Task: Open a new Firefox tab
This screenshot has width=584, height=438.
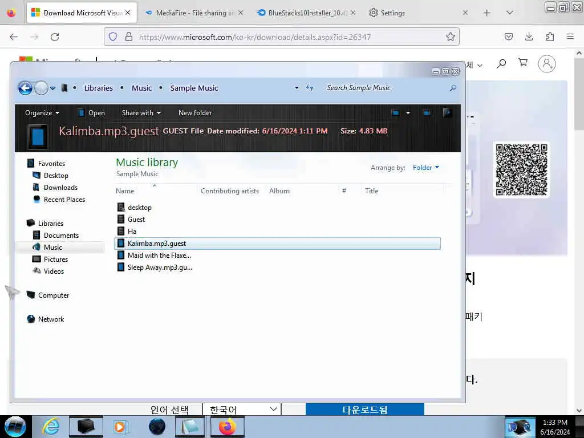Action: [x=487, y=13]
